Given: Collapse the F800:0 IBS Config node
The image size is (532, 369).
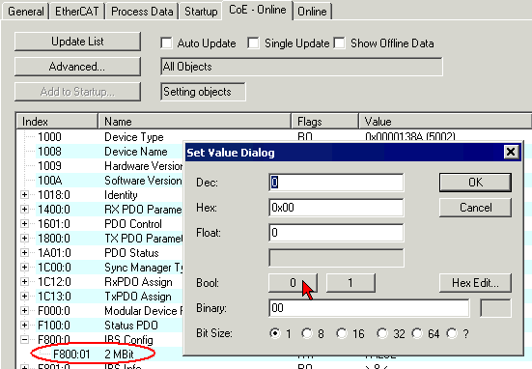Looking at the screenshot, I should 24,339.
